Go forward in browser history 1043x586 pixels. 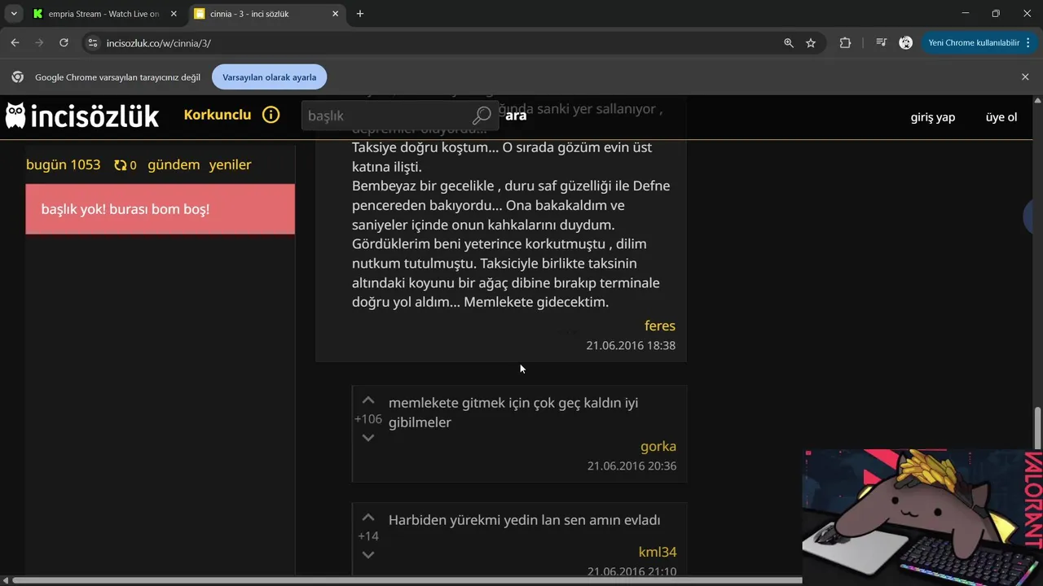pyautogui.click(x=39, y=43)
